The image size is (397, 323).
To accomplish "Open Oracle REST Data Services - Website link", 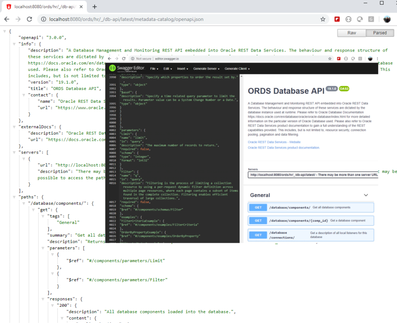I will 274,142.
